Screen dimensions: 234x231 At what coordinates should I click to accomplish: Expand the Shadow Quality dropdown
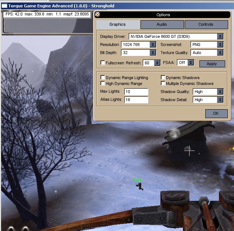point(220,92)
